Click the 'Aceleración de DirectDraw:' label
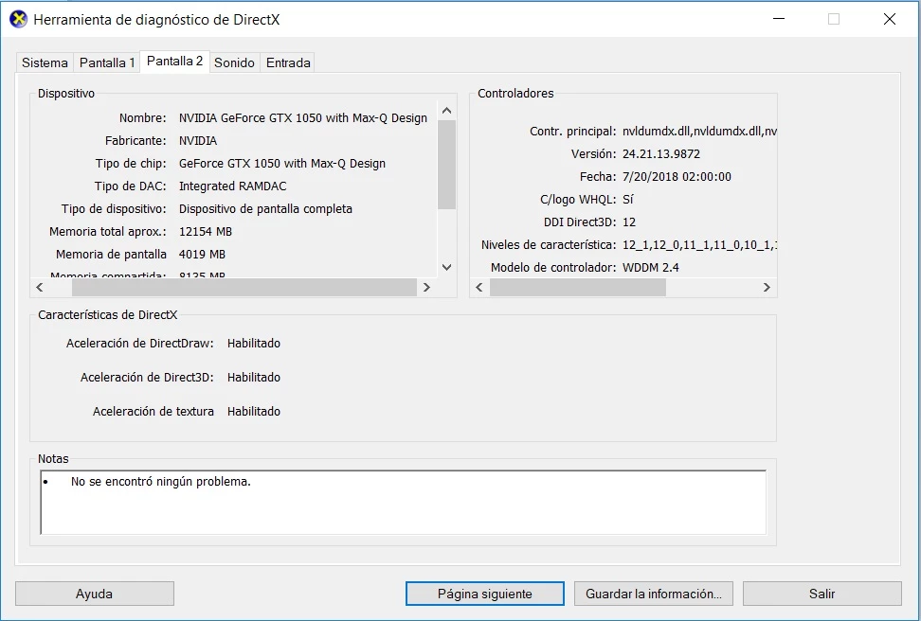Screen dimensions: 921x621 pos(140,344)
